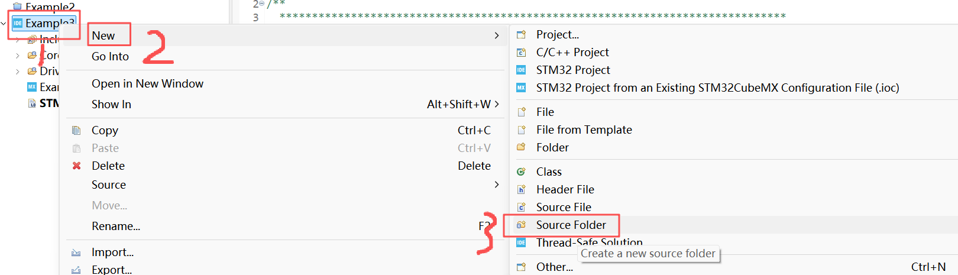Choose Thread-Safe Solution entry
Image resolution: width=958 pixels, height=275 pixels.
click(x=589, y=242)
